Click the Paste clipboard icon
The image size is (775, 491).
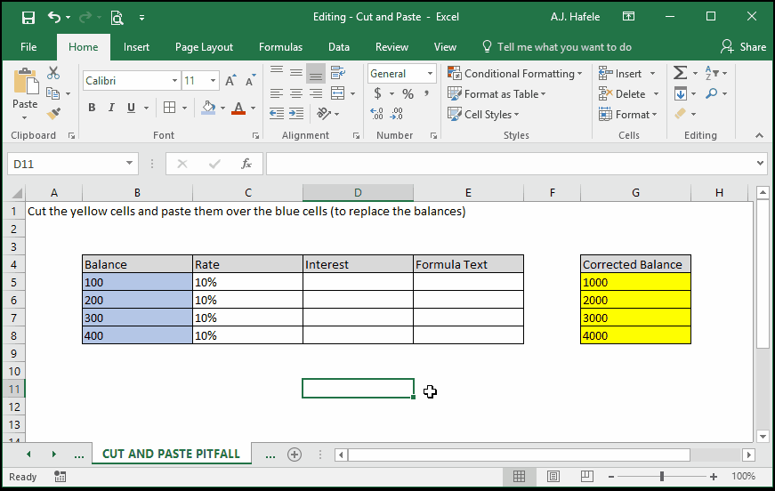pos(25,82)
